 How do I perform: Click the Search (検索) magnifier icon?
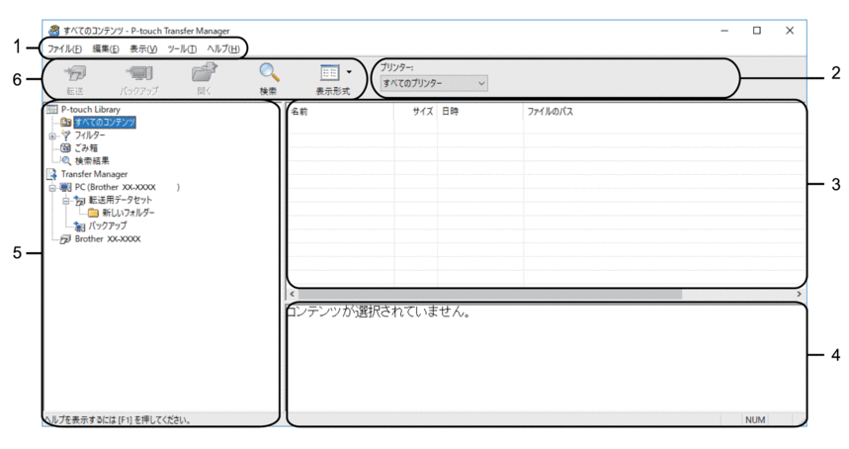coord(269,73)
